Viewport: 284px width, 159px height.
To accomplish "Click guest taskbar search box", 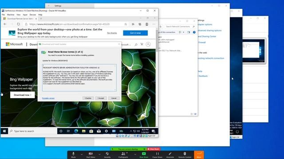I will coord(32,131).
